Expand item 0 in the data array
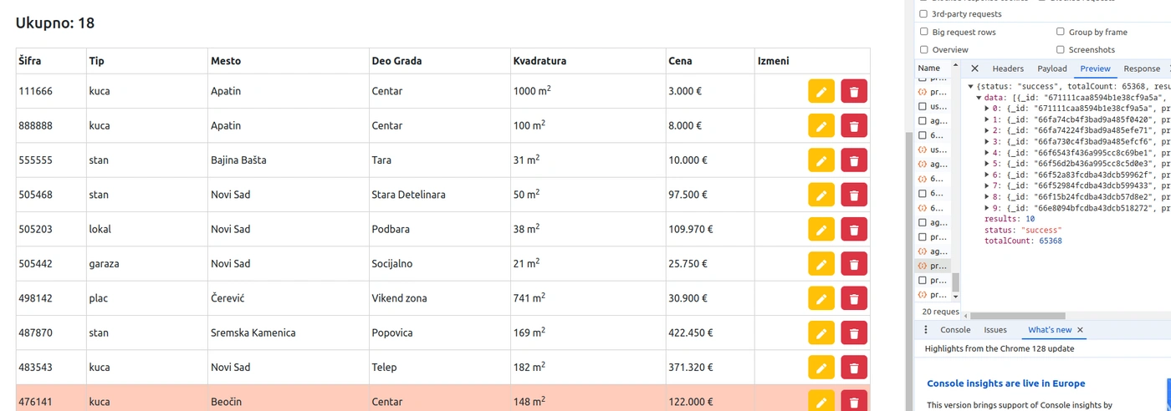The width and height of the screenshot is (1171, 411). point(987,109)
